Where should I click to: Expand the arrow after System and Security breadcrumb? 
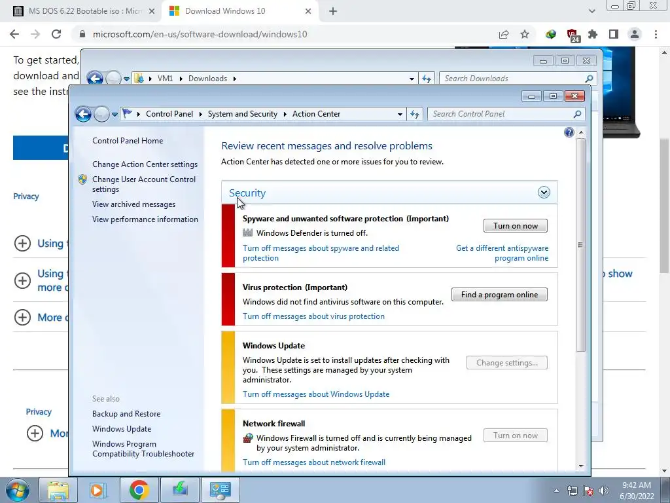285,114
